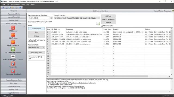The width and height of the screenshot is (174, 97).
Task: Click into the target IP address field
Action: [38, 18]
